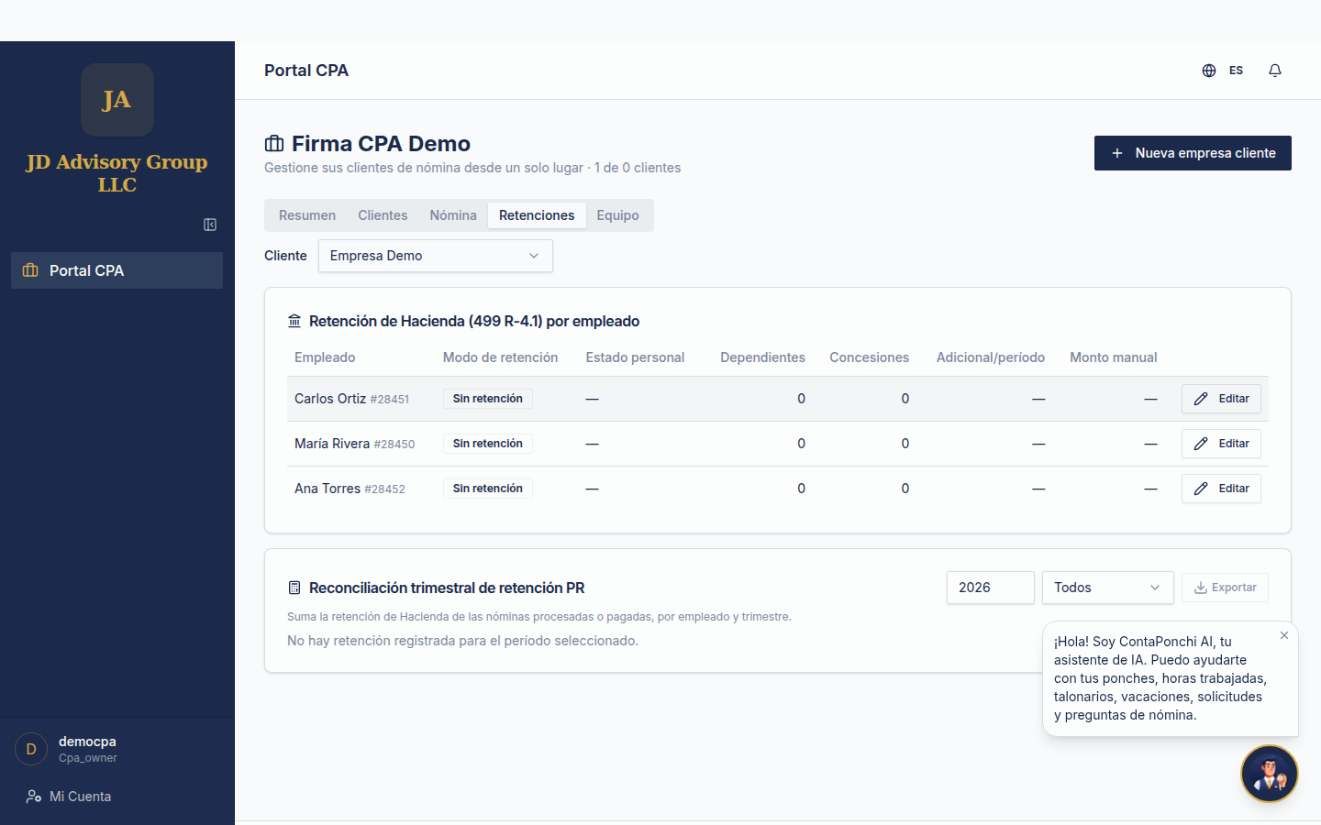Go to the Equipo tab
1321x825 pixels.
point(617,215)
